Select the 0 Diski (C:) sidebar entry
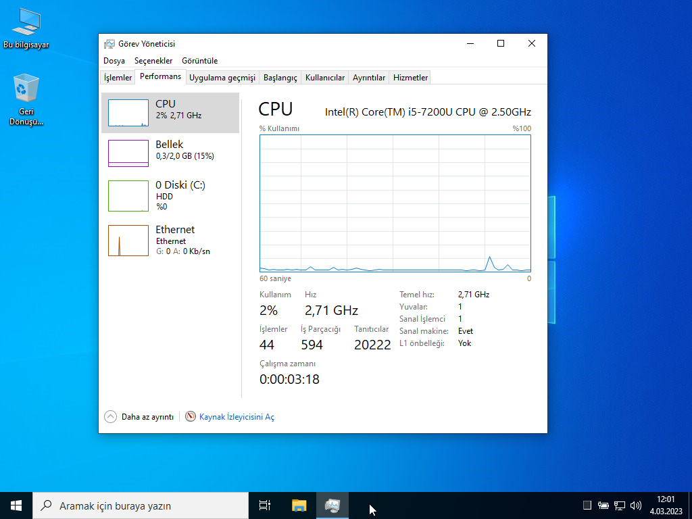692x519 pixels. tap(170, 195)
